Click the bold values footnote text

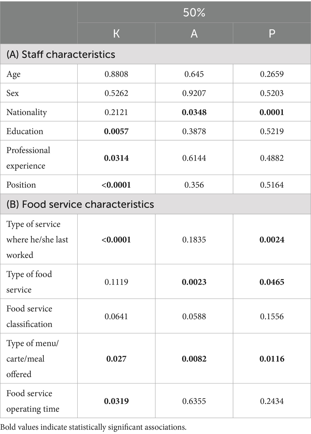coord(93,427)
